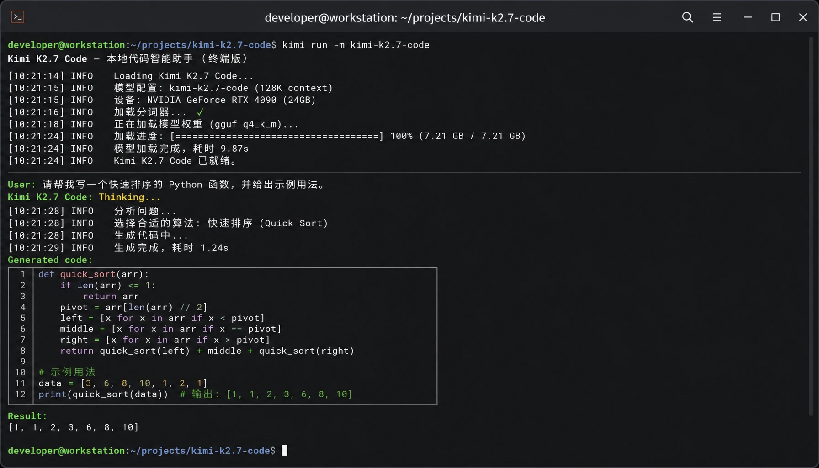819x468 pixels.
Task: Click the device line 'NVIDIA GeForce RTX 4090 (24GB)'
Action: [x=231, y=100]
